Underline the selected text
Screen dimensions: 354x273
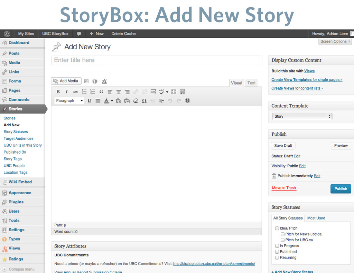[x=90, y=101]
